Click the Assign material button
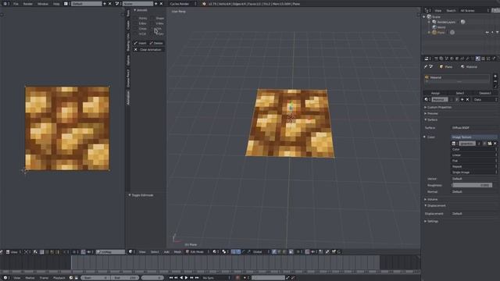The image size is (500, 281). [x=436, y=93]
